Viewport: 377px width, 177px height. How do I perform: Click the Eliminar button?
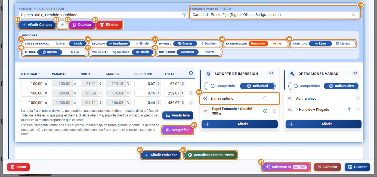tap(109, 25)
